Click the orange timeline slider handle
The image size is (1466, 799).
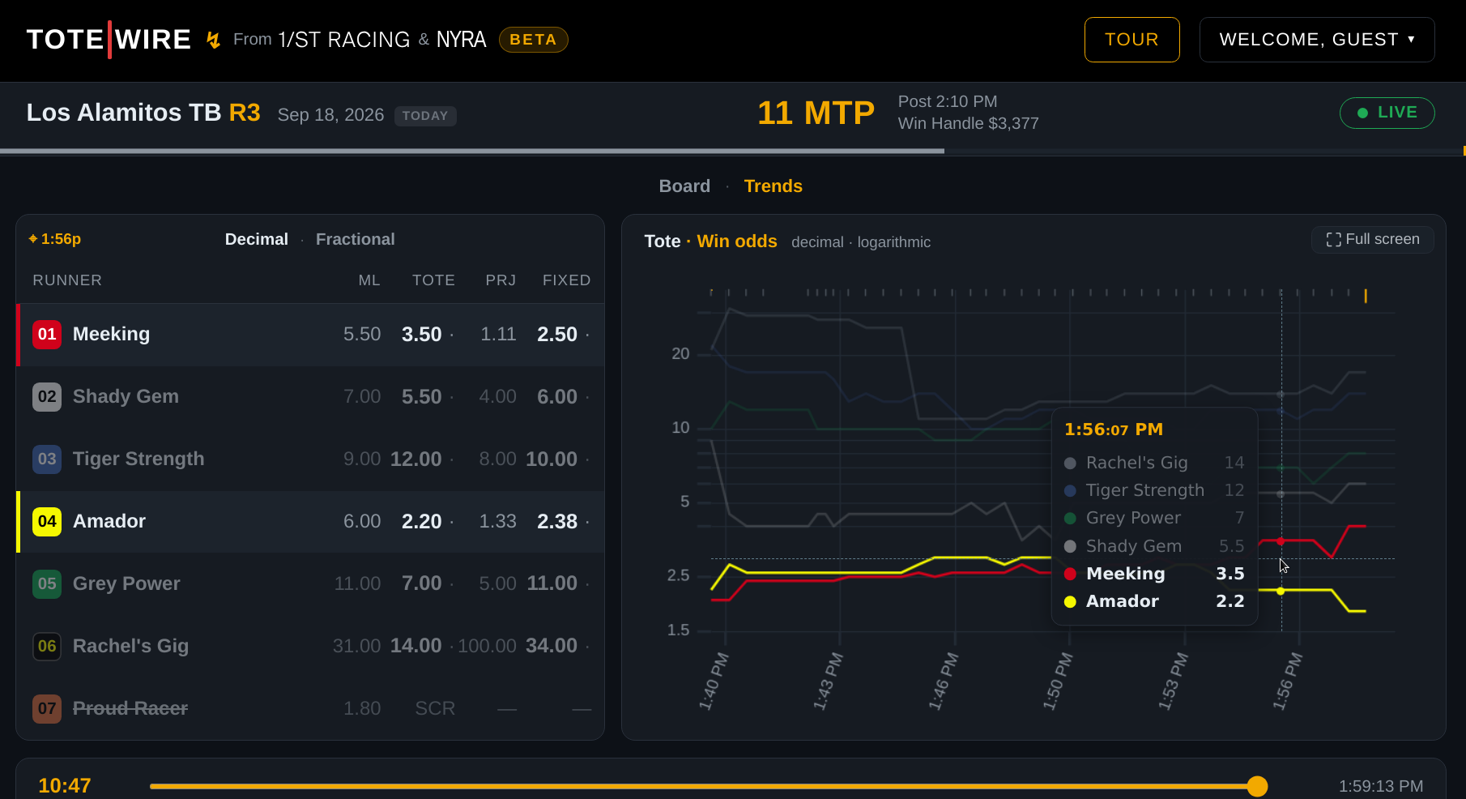click(1257, 786)
